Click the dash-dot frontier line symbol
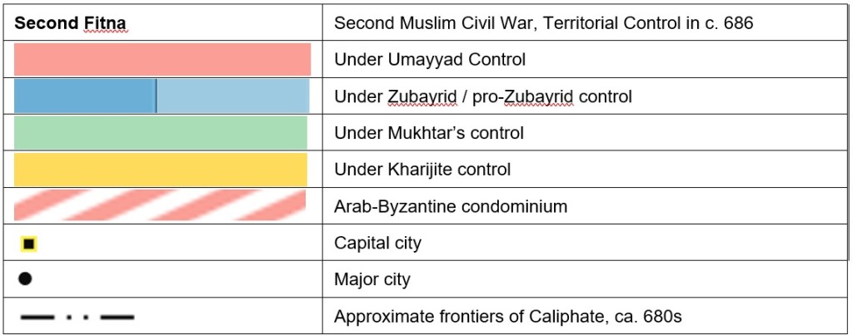853x335 pixels. coord(77,317)
